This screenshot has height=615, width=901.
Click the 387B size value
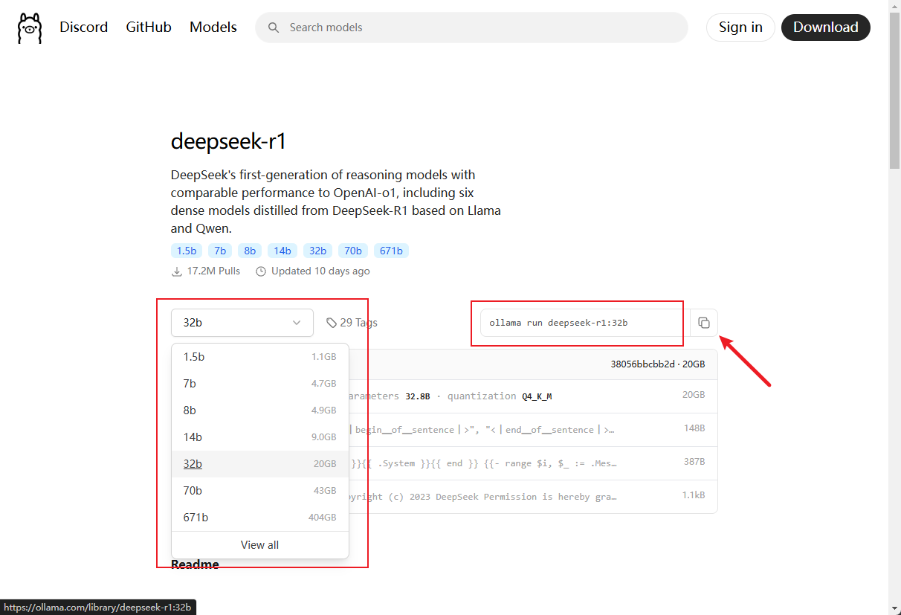point(694,462)
